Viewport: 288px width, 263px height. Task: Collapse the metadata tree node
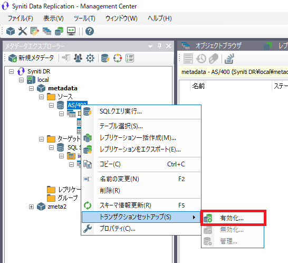[32, 89]
